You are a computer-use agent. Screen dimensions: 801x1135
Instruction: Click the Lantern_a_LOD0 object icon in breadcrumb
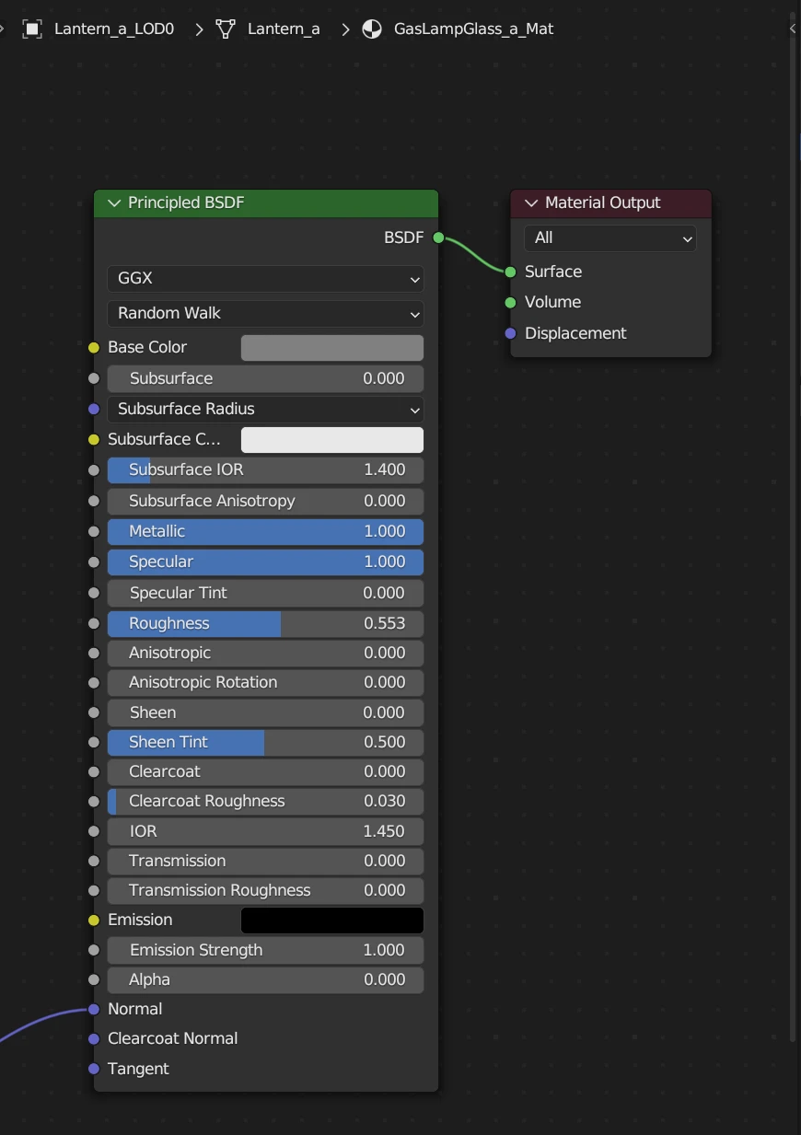point(32,29)
